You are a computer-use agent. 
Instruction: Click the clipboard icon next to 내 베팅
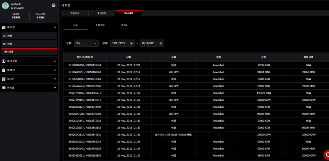[4, 70]
